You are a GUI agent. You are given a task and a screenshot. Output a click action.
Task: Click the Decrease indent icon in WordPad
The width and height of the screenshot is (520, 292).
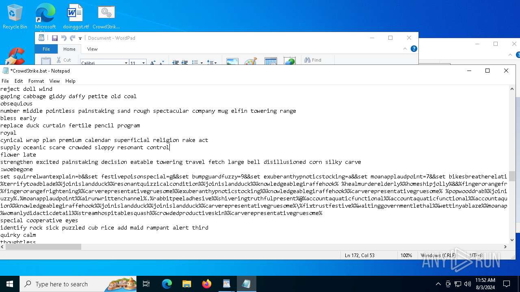click(x=175, y=62)
